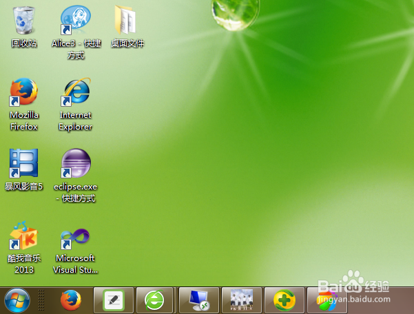Switch to the note editor taskbar button

point(114,300)
